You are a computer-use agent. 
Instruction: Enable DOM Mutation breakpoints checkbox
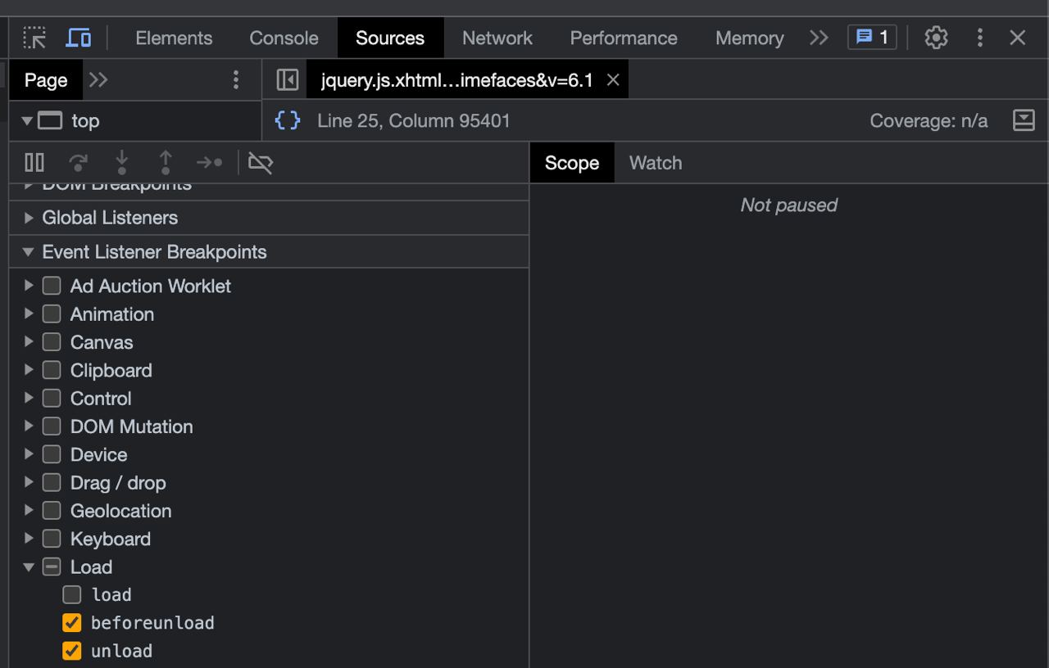click(x=52, y=426)
